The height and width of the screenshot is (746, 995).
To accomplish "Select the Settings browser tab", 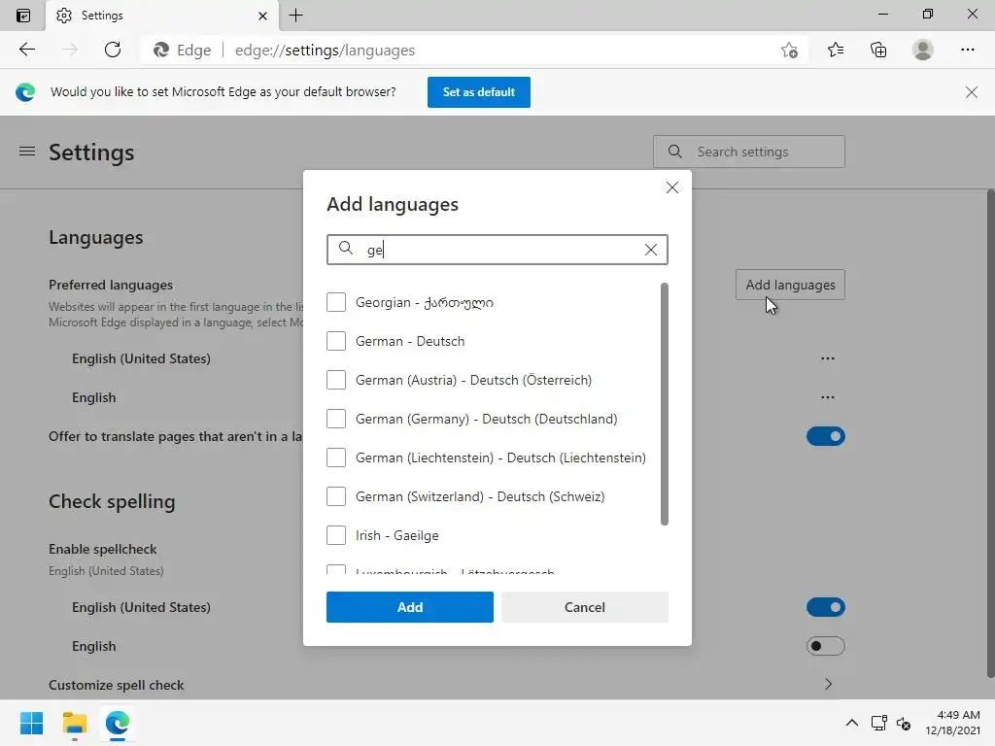I will tap(162, 16).
